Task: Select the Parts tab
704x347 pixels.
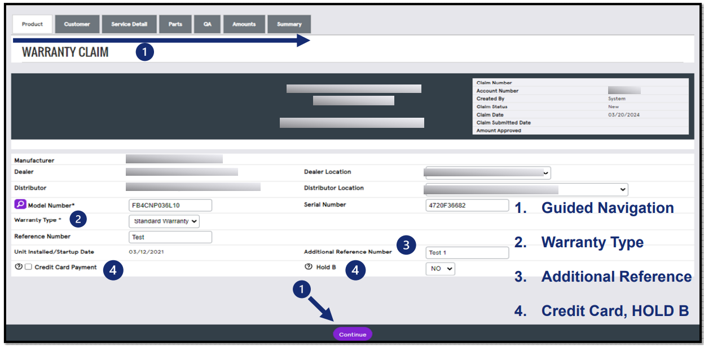Action: (x=175, y=24)
